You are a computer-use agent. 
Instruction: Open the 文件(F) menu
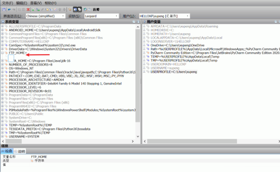click(7, 3)
